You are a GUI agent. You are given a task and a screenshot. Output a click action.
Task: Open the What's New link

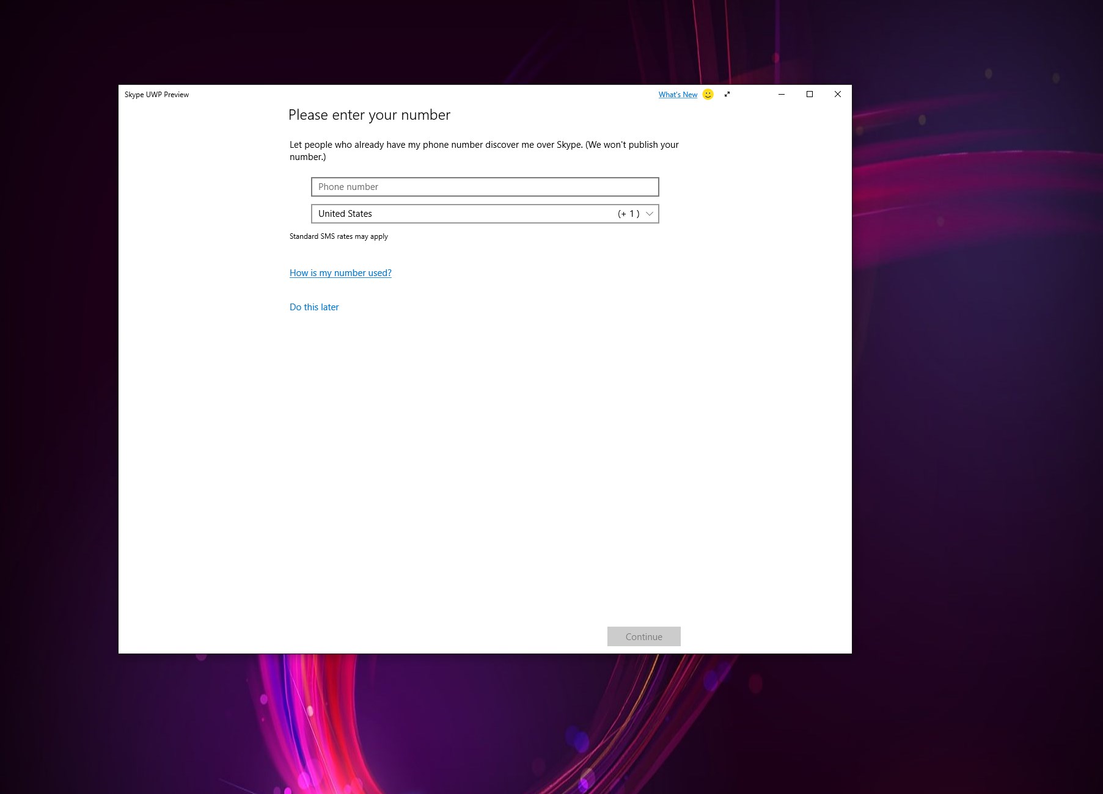(x=678, y=95)
